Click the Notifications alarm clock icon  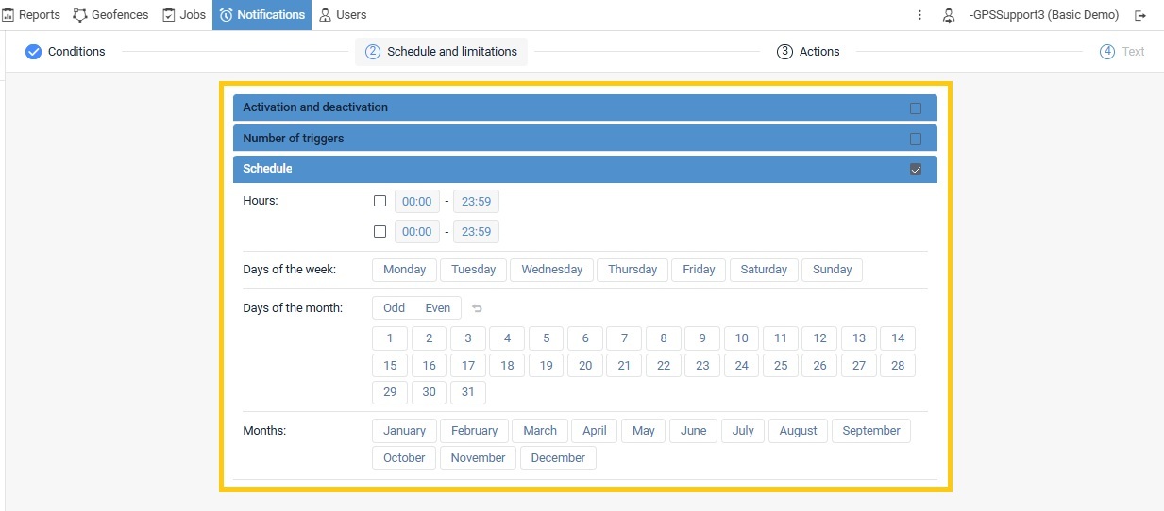tap(226, 15)
